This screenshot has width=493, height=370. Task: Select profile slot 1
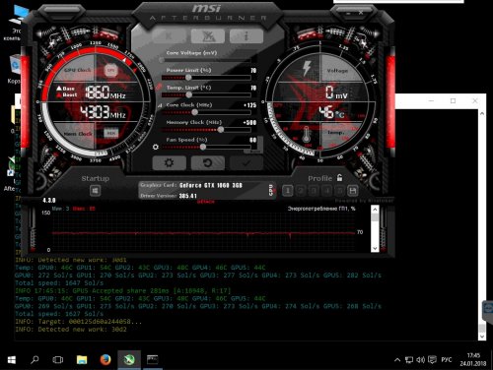(x=288, y=191)
